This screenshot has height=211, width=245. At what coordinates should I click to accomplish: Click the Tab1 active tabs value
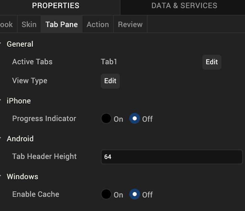[109, 62]
